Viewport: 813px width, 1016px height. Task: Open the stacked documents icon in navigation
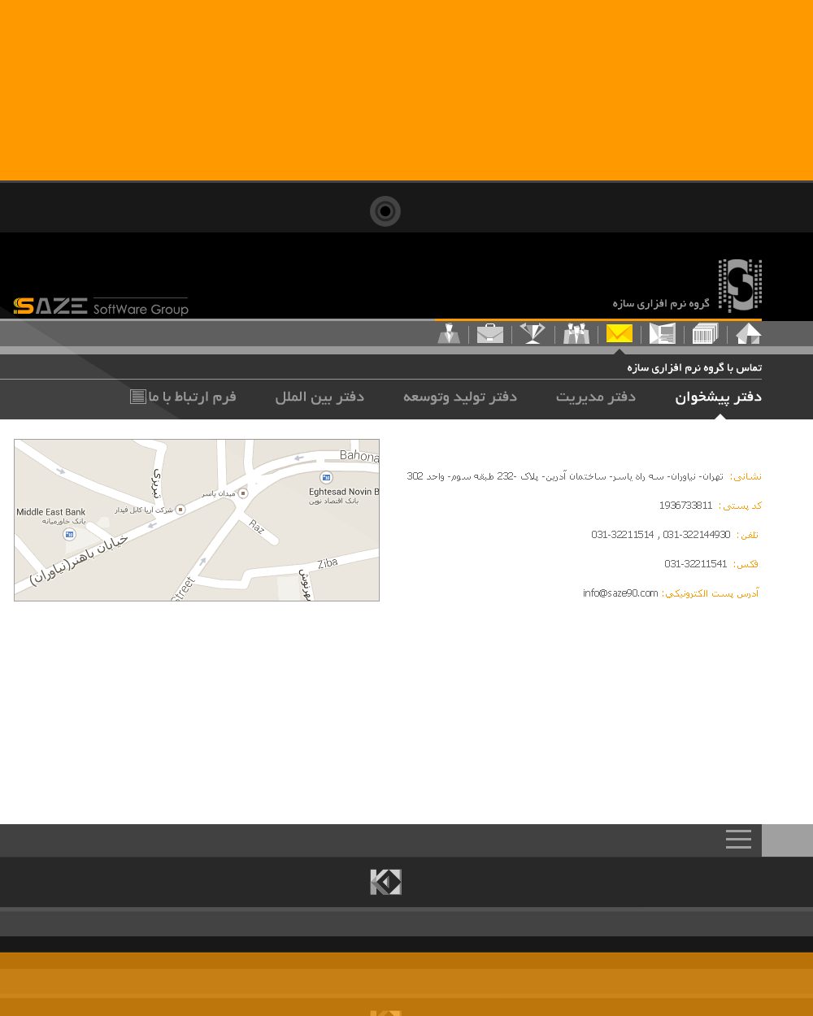705,334
